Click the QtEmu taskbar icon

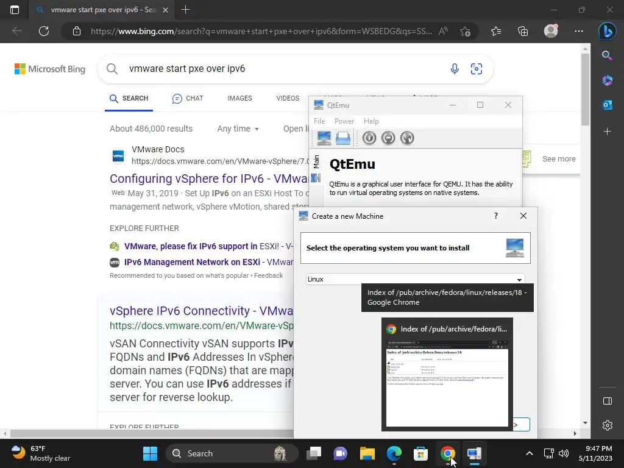474,453
